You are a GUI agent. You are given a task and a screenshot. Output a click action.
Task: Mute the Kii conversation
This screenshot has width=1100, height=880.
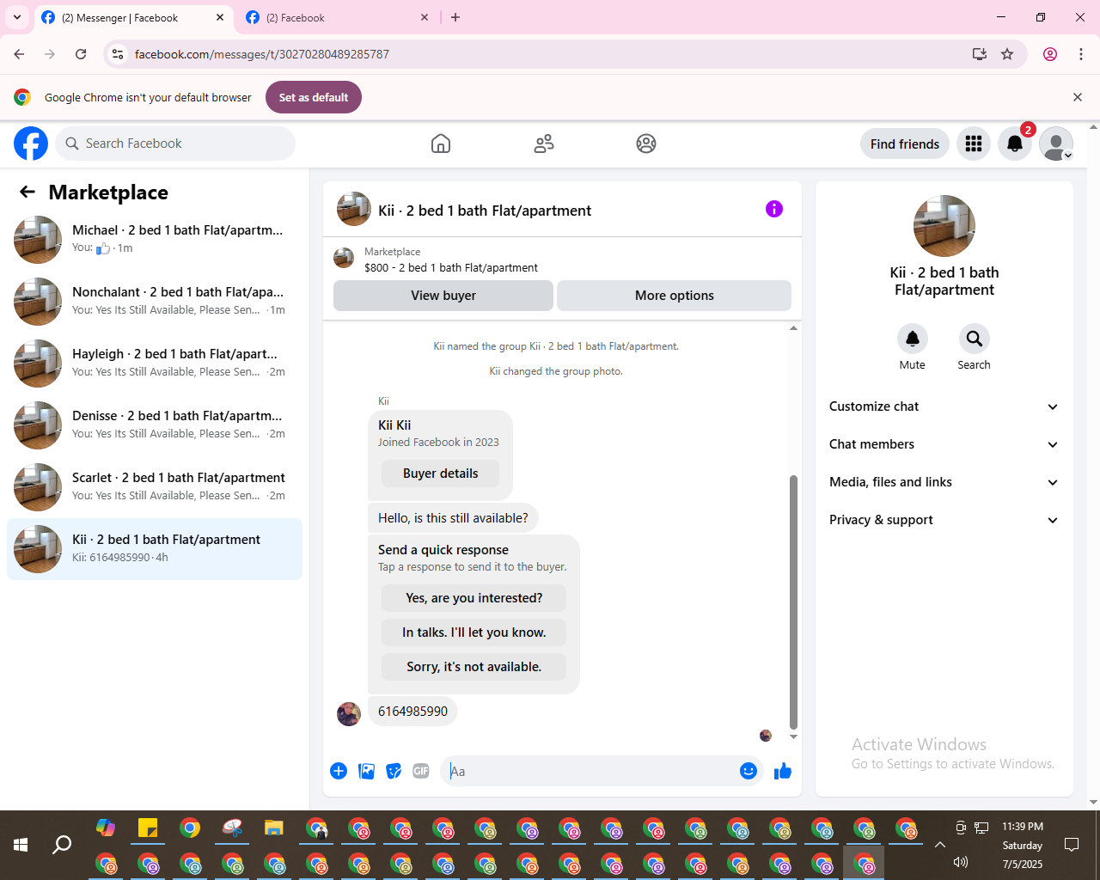coord(913,339)
